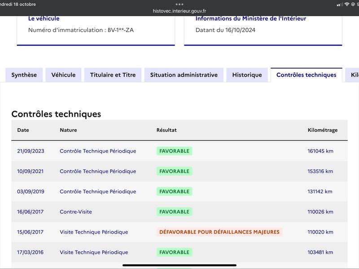The height and width of the screenshot is (269, 359).
Task: Tap the histovec.interieur.gouv.fr address bar
Action: coord(179,11)
